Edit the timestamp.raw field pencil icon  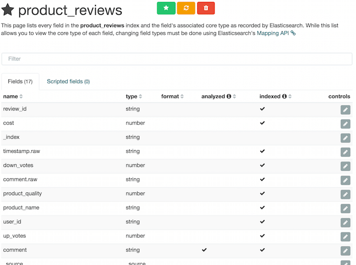click(345, 152)
